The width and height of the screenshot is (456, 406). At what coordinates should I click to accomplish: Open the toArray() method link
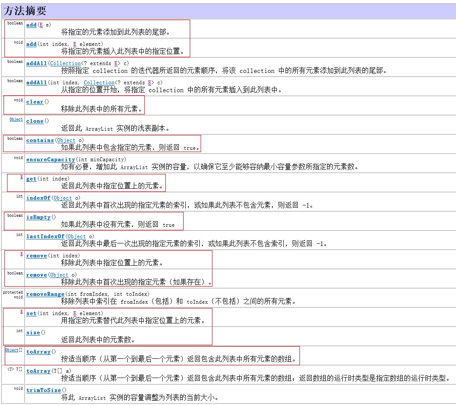(x=38, y=352)
